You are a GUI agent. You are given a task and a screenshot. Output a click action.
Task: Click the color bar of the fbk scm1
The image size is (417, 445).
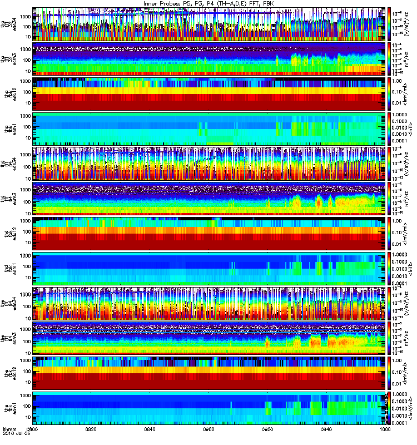click(x=389, y=408)
